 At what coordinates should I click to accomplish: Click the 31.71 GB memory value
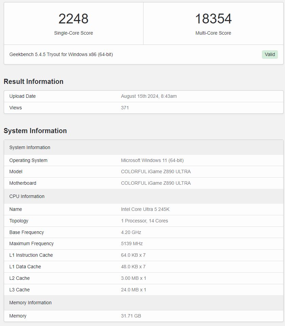[x=131, y=316]
